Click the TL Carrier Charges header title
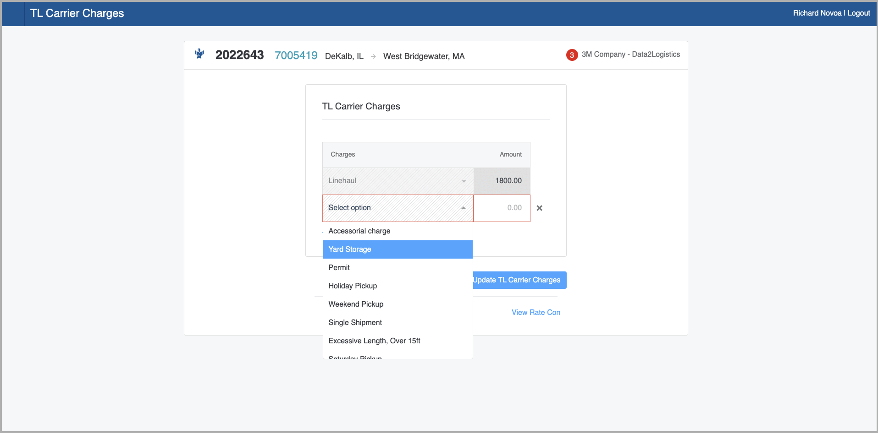Viewport: 878px width, 433px height. coord(77,13)
